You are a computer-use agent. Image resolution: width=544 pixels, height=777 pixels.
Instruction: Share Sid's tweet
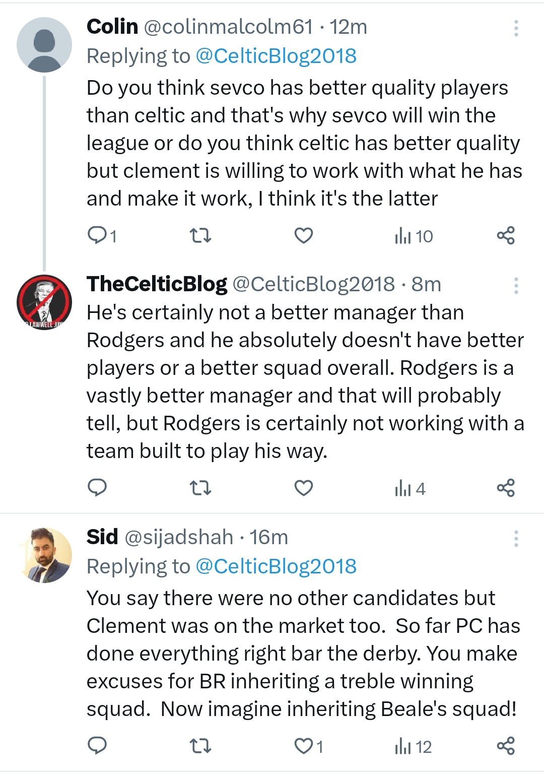[506, 746]
